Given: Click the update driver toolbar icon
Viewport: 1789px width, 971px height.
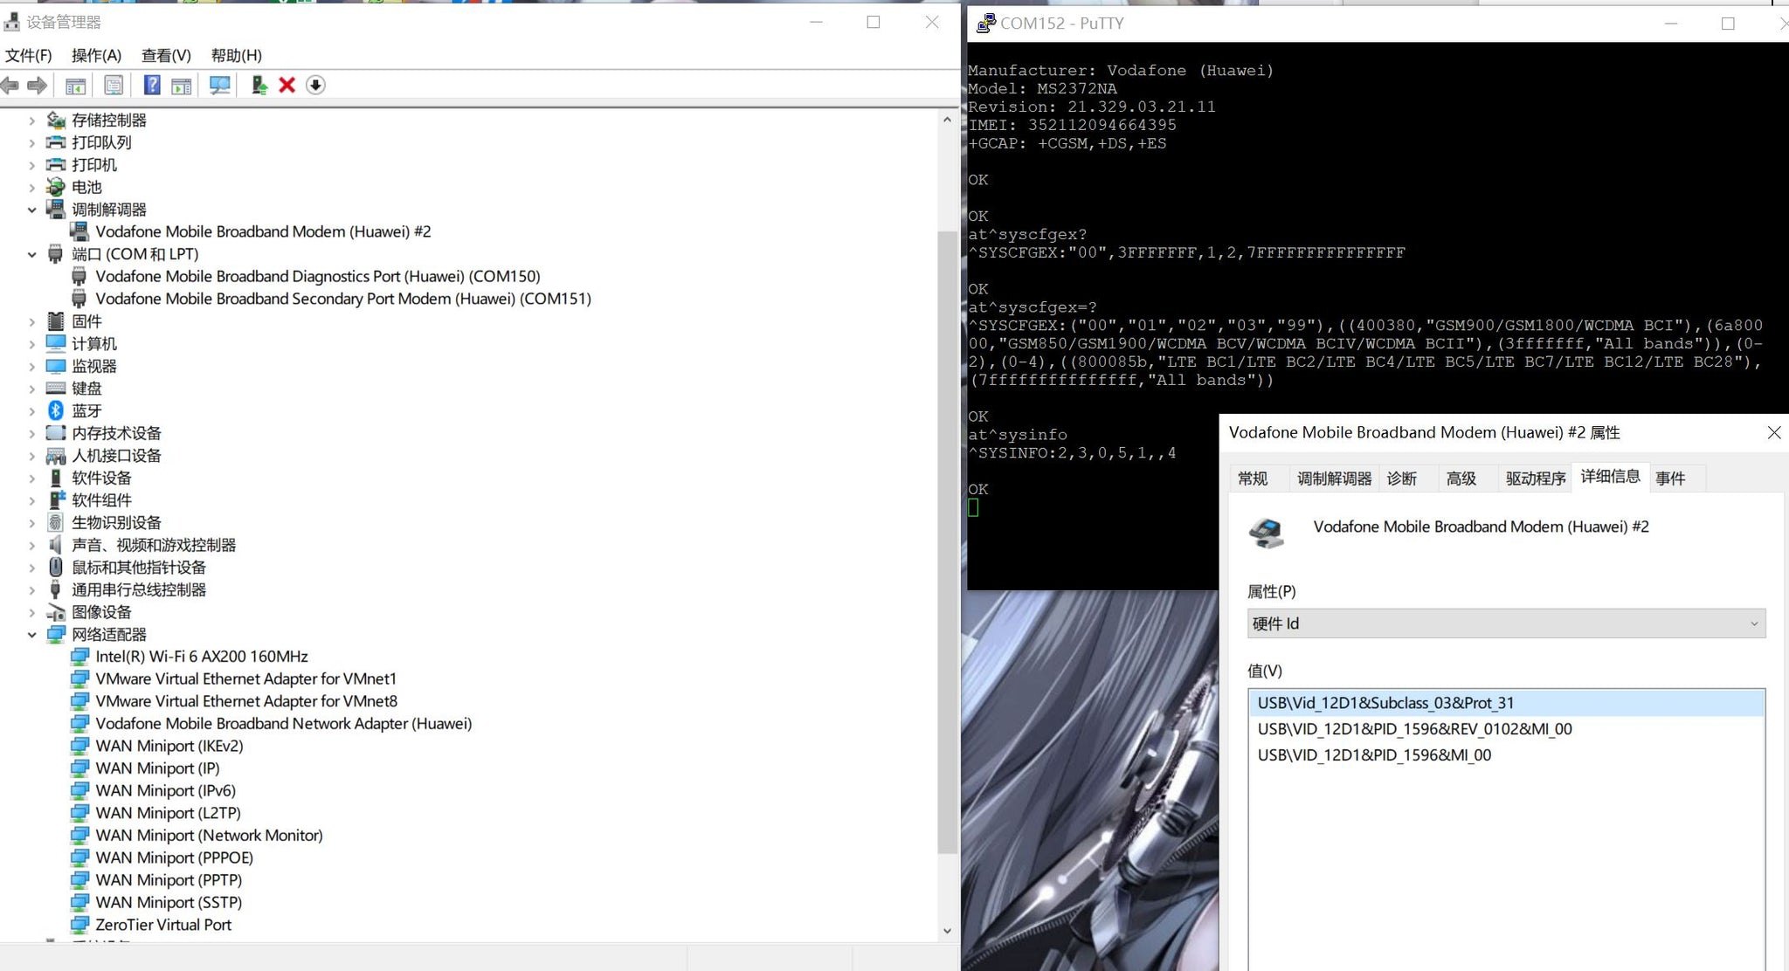Looking at the screenshot, I should tap(259, 85).
